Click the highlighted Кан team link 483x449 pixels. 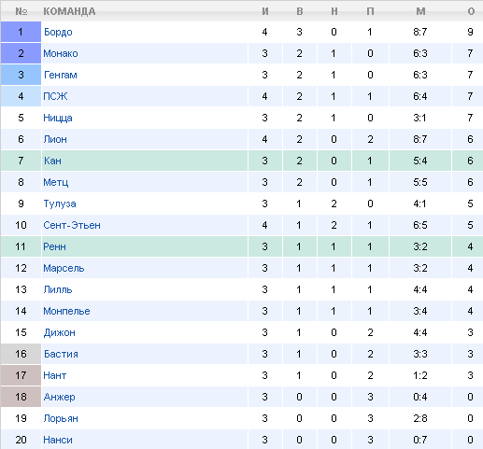pyautogui.click(x=52, y=161)
